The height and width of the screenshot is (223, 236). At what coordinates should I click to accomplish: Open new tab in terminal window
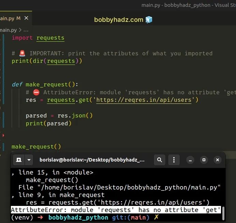click(19, 160)
